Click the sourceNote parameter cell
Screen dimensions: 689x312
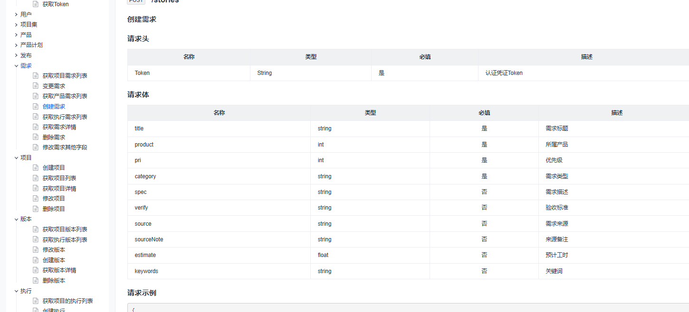219,239
